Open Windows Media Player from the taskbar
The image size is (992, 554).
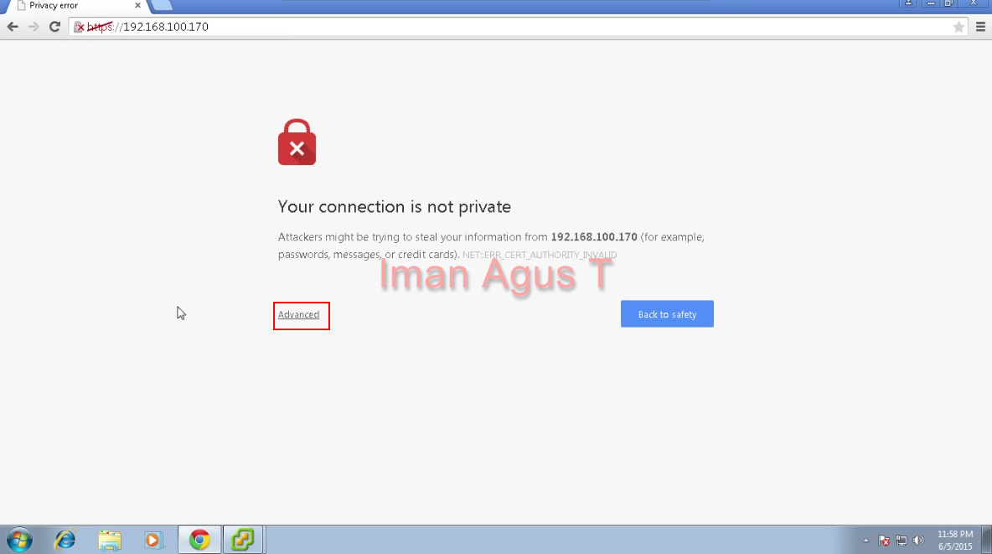(x=152, y=540)
